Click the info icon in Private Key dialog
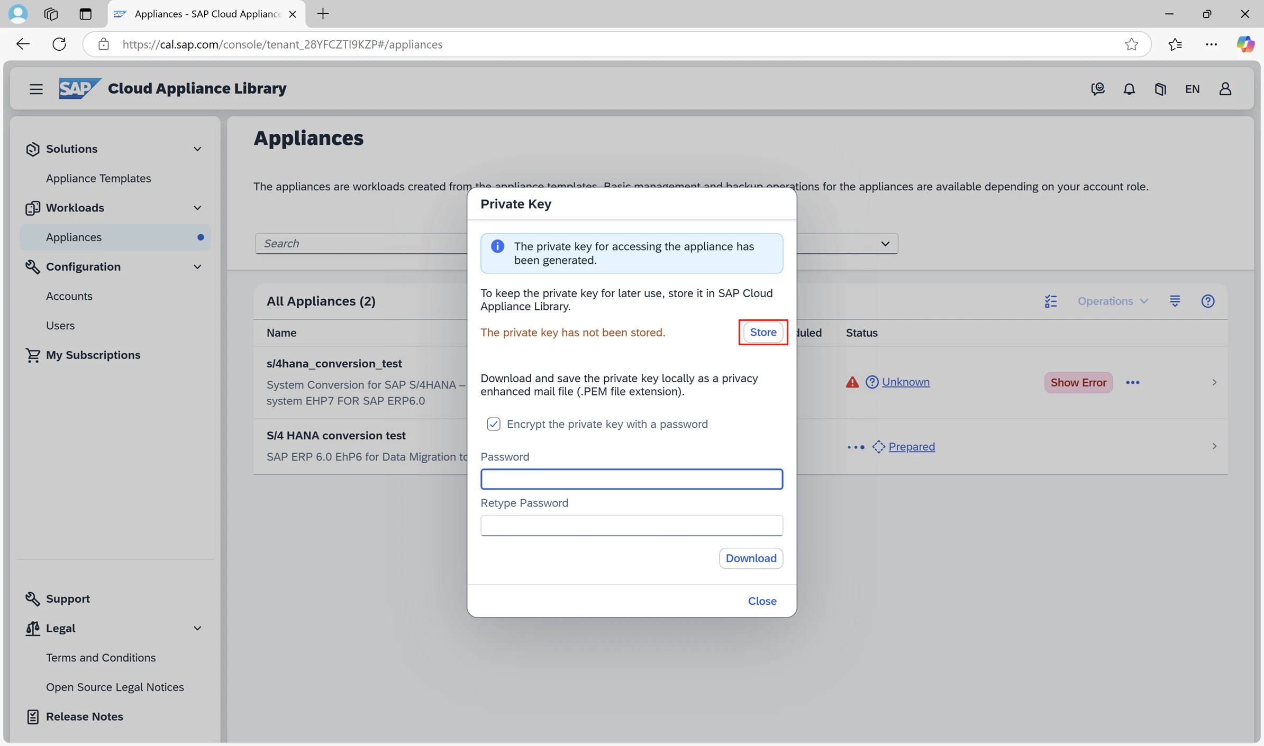The image size is (1264, 746). 497,246
